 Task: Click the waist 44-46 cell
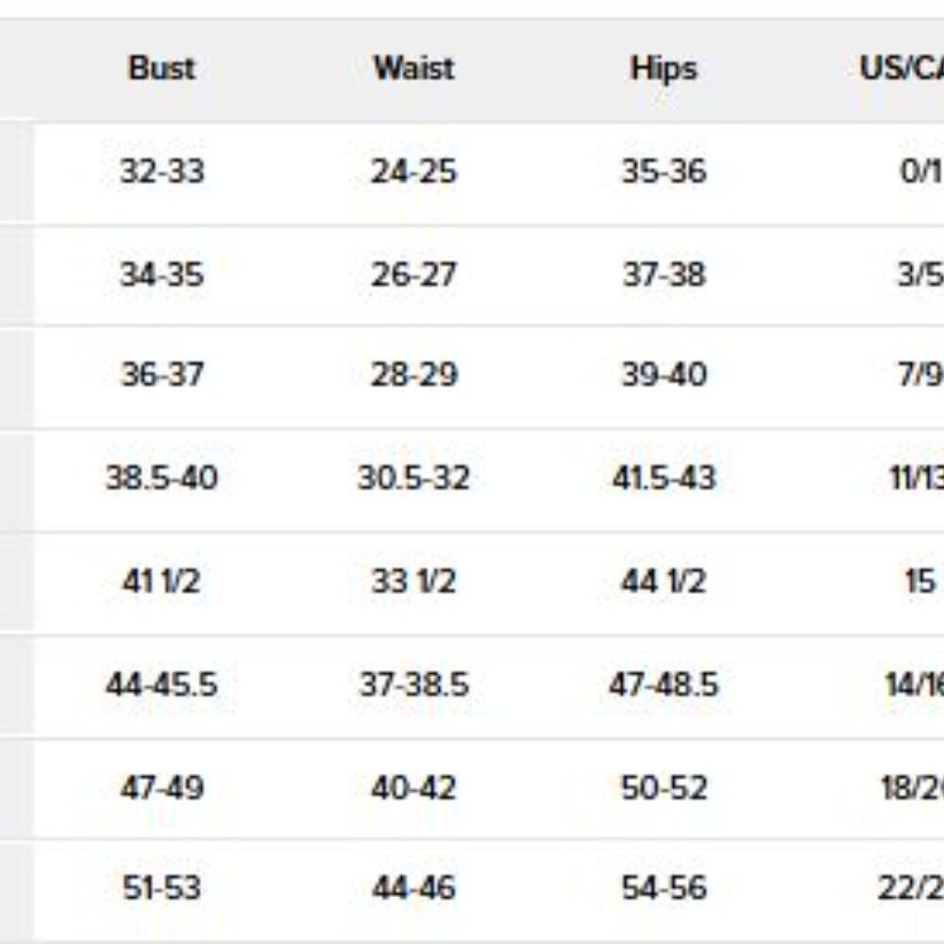click(413, 887)
